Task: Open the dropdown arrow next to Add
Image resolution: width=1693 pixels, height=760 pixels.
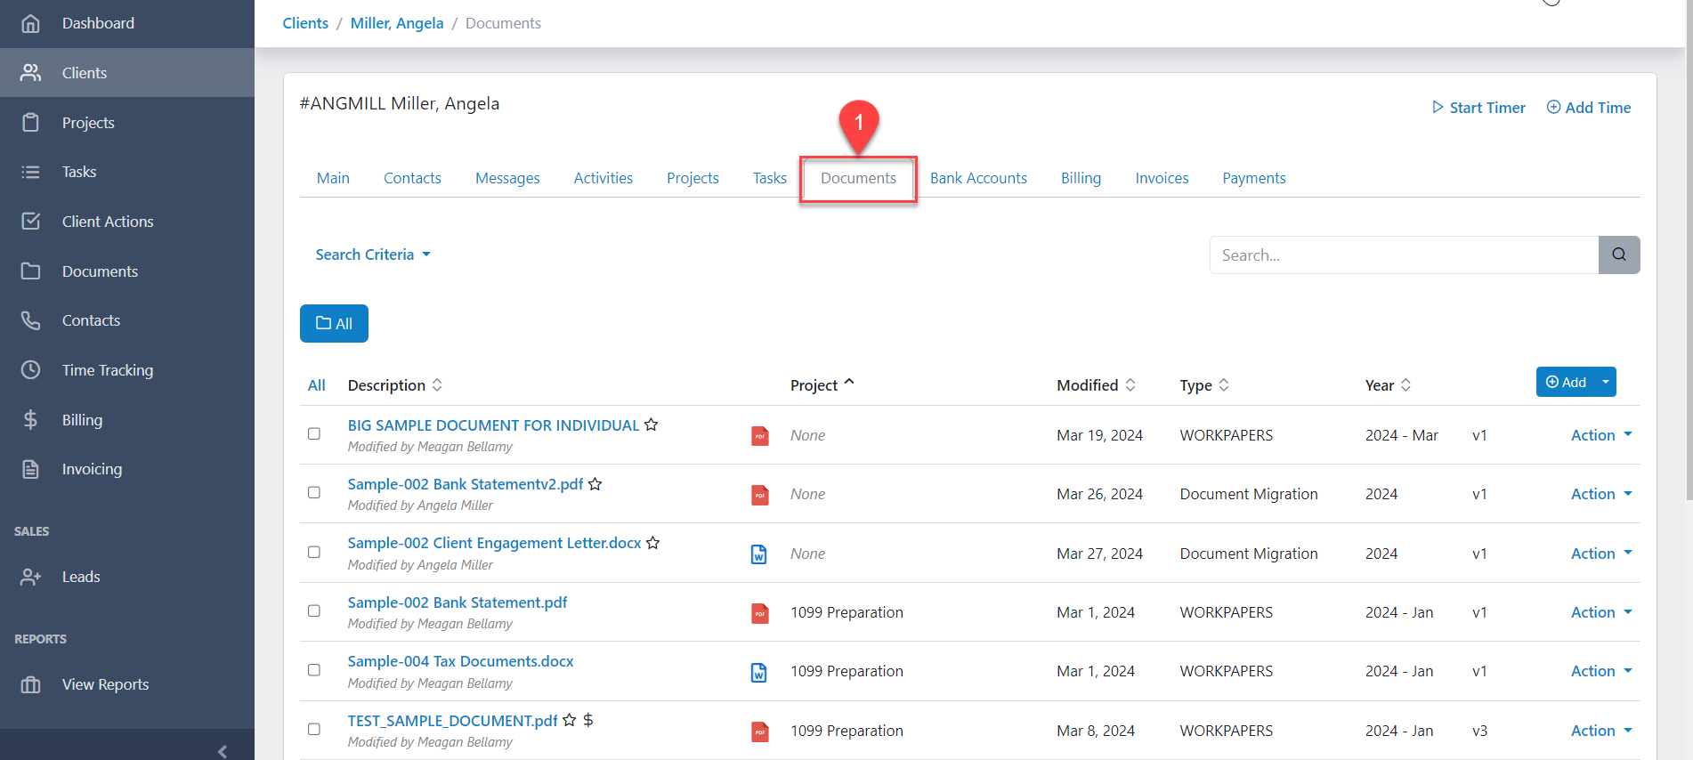Action: click(1606, 382)
